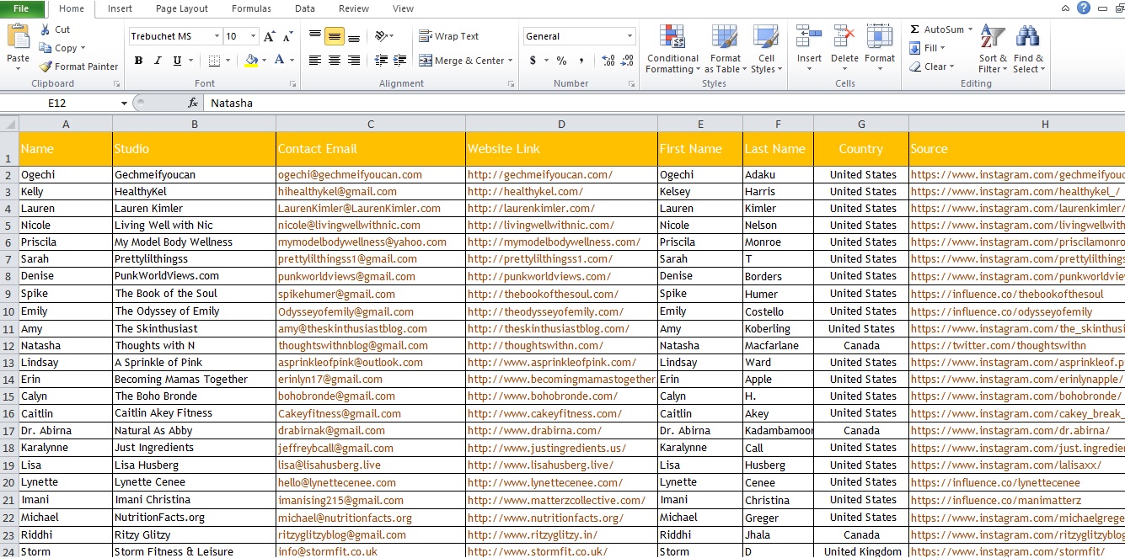1125x558 pixels.
Task: Align cell text to the left
Action: tap(315, 61)
